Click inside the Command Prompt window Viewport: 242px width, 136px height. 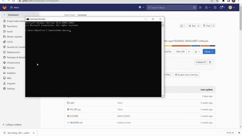coord(93,59)
